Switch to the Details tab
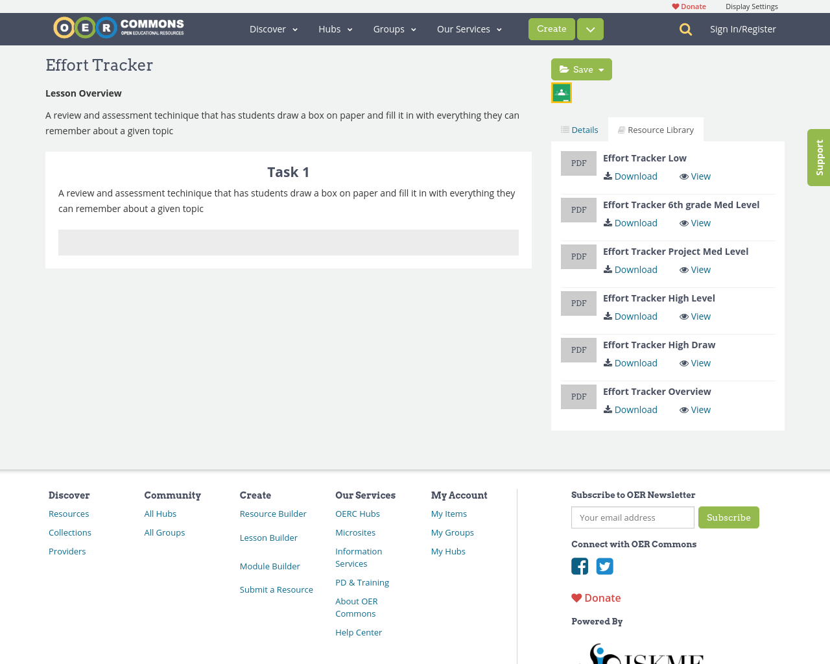This screenshot has width=830, height=664. coord(579,128)
